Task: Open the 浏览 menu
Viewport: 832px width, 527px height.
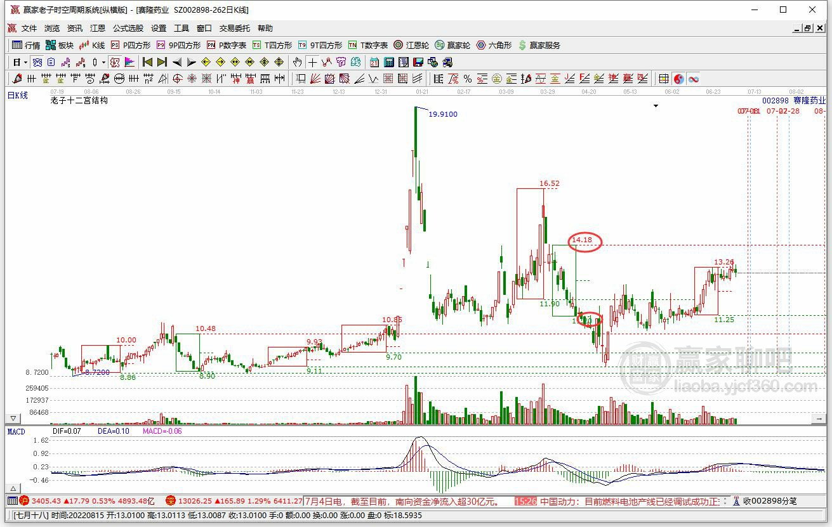Action: (52, 29)
